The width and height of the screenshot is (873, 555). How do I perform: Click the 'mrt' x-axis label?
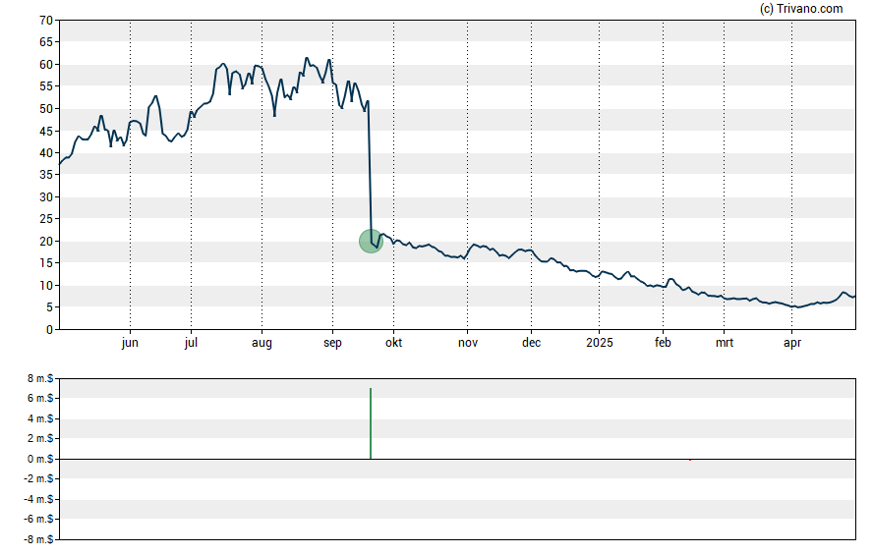click(x=725, y=343)
